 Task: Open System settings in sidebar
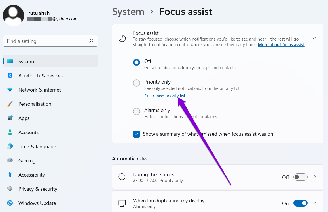50,61
